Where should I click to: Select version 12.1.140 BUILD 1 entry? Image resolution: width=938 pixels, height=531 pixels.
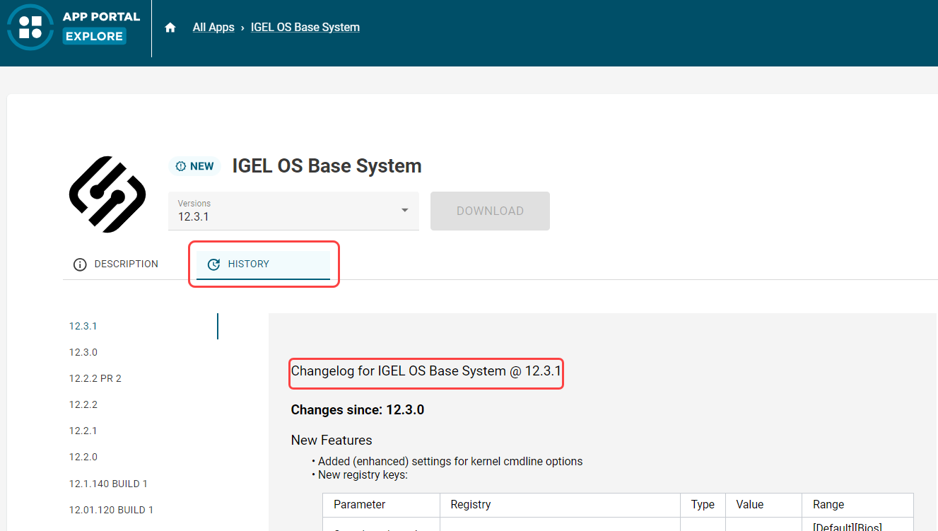[108, 483]
